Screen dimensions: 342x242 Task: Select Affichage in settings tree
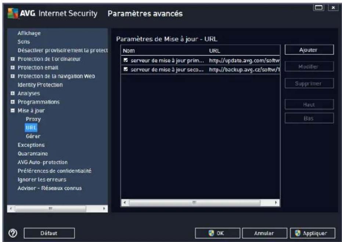[x=29, y=33]
